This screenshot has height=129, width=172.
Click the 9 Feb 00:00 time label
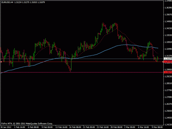[47, 127]
